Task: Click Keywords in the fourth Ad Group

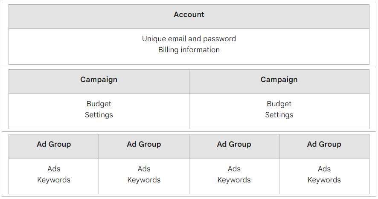Action: point(324,180)
